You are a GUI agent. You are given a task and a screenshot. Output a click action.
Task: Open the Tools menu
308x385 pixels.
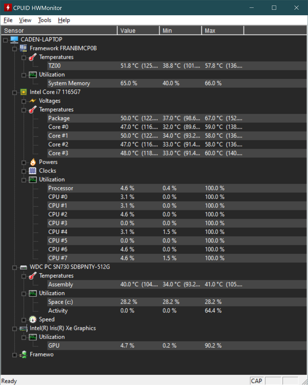(x=45, y=20)
